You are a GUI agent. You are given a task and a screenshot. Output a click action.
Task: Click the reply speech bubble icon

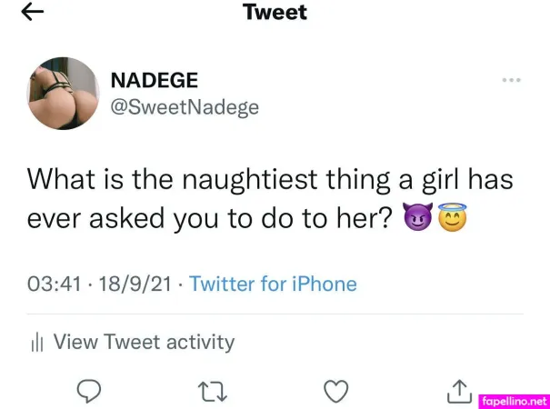[87, 391]
